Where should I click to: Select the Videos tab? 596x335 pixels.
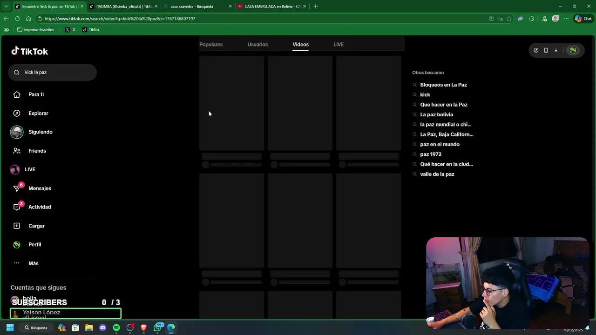coord(300,44)
